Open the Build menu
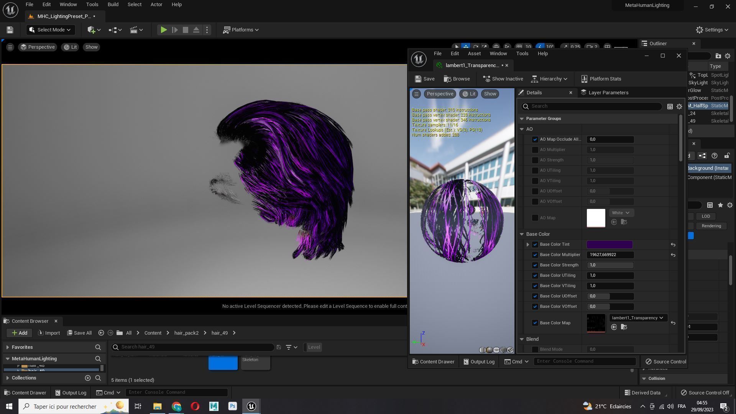 [113, 5]
